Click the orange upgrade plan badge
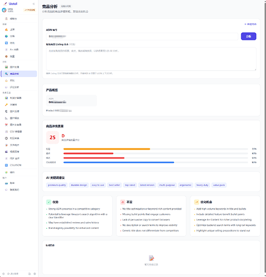This screenshot has height=277, width=266. pyautogui.click(x=29, y=10)
